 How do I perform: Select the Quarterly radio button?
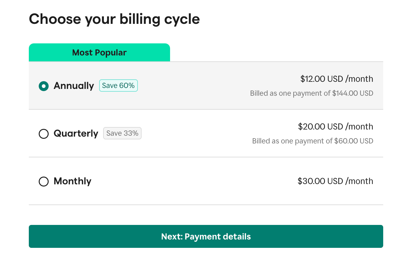pos(44,134)
